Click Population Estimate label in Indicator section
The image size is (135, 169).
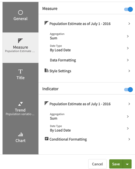click(80, 104)
